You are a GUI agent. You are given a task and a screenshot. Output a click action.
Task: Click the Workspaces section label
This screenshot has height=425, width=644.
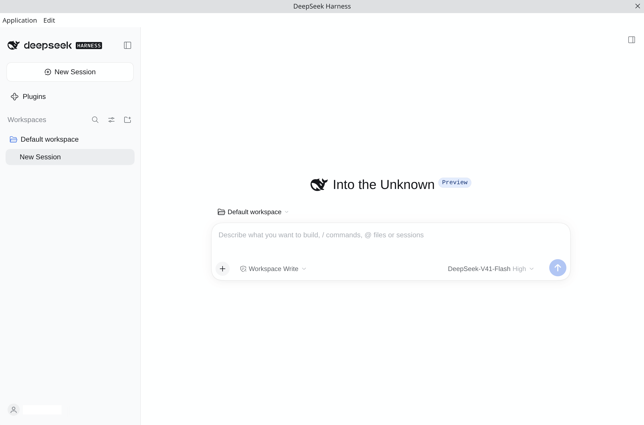point(27,120)
